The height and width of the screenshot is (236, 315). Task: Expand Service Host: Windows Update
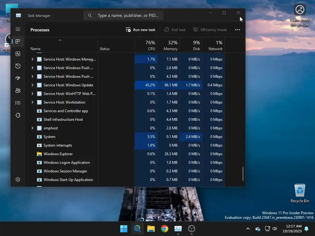tap(32, 85)
